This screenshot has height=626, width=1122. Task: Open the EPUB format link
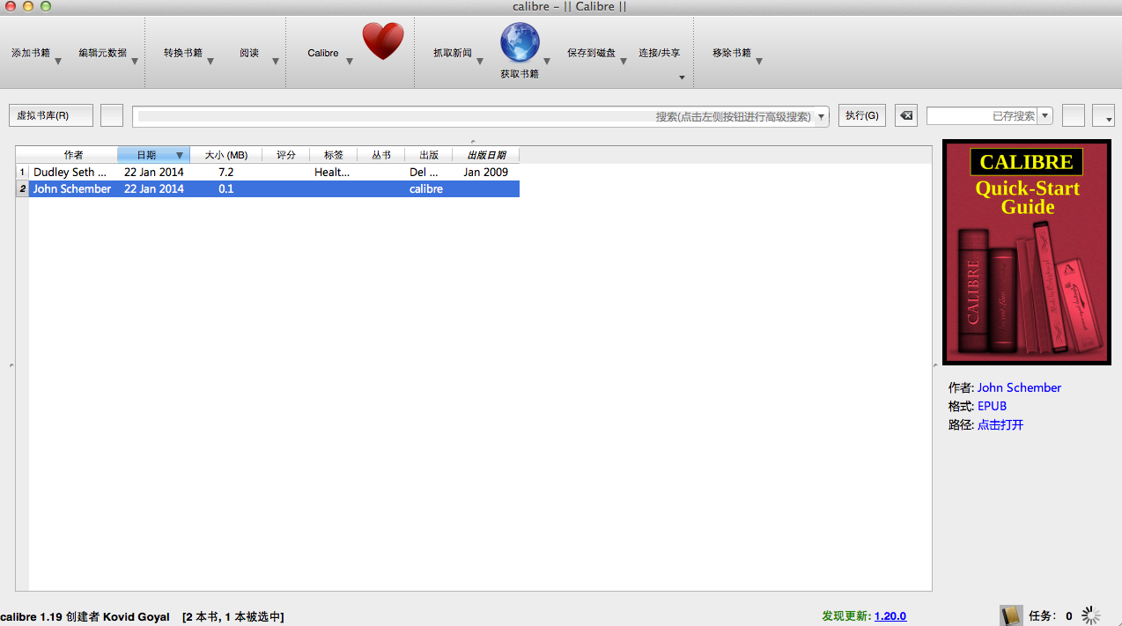point(992,406)
